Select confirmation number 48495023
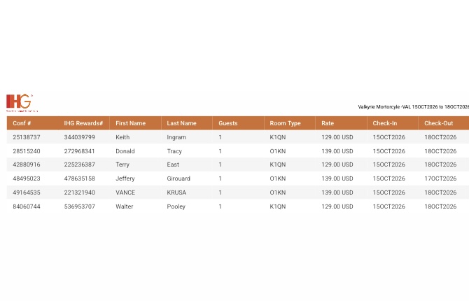The width and height of the screenshot is (469, 301). 27,178
